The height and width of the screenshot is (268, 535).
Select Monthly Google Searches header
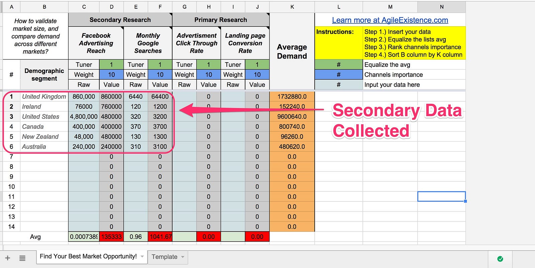148,43
